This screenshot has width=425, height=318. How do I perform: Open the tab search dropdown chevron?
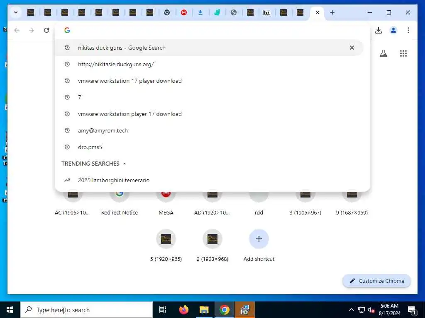16,12
